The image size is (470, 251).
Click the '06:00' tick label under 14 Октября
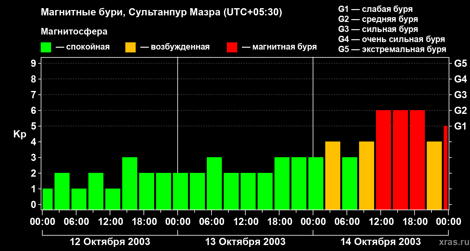tap(347, 222)
